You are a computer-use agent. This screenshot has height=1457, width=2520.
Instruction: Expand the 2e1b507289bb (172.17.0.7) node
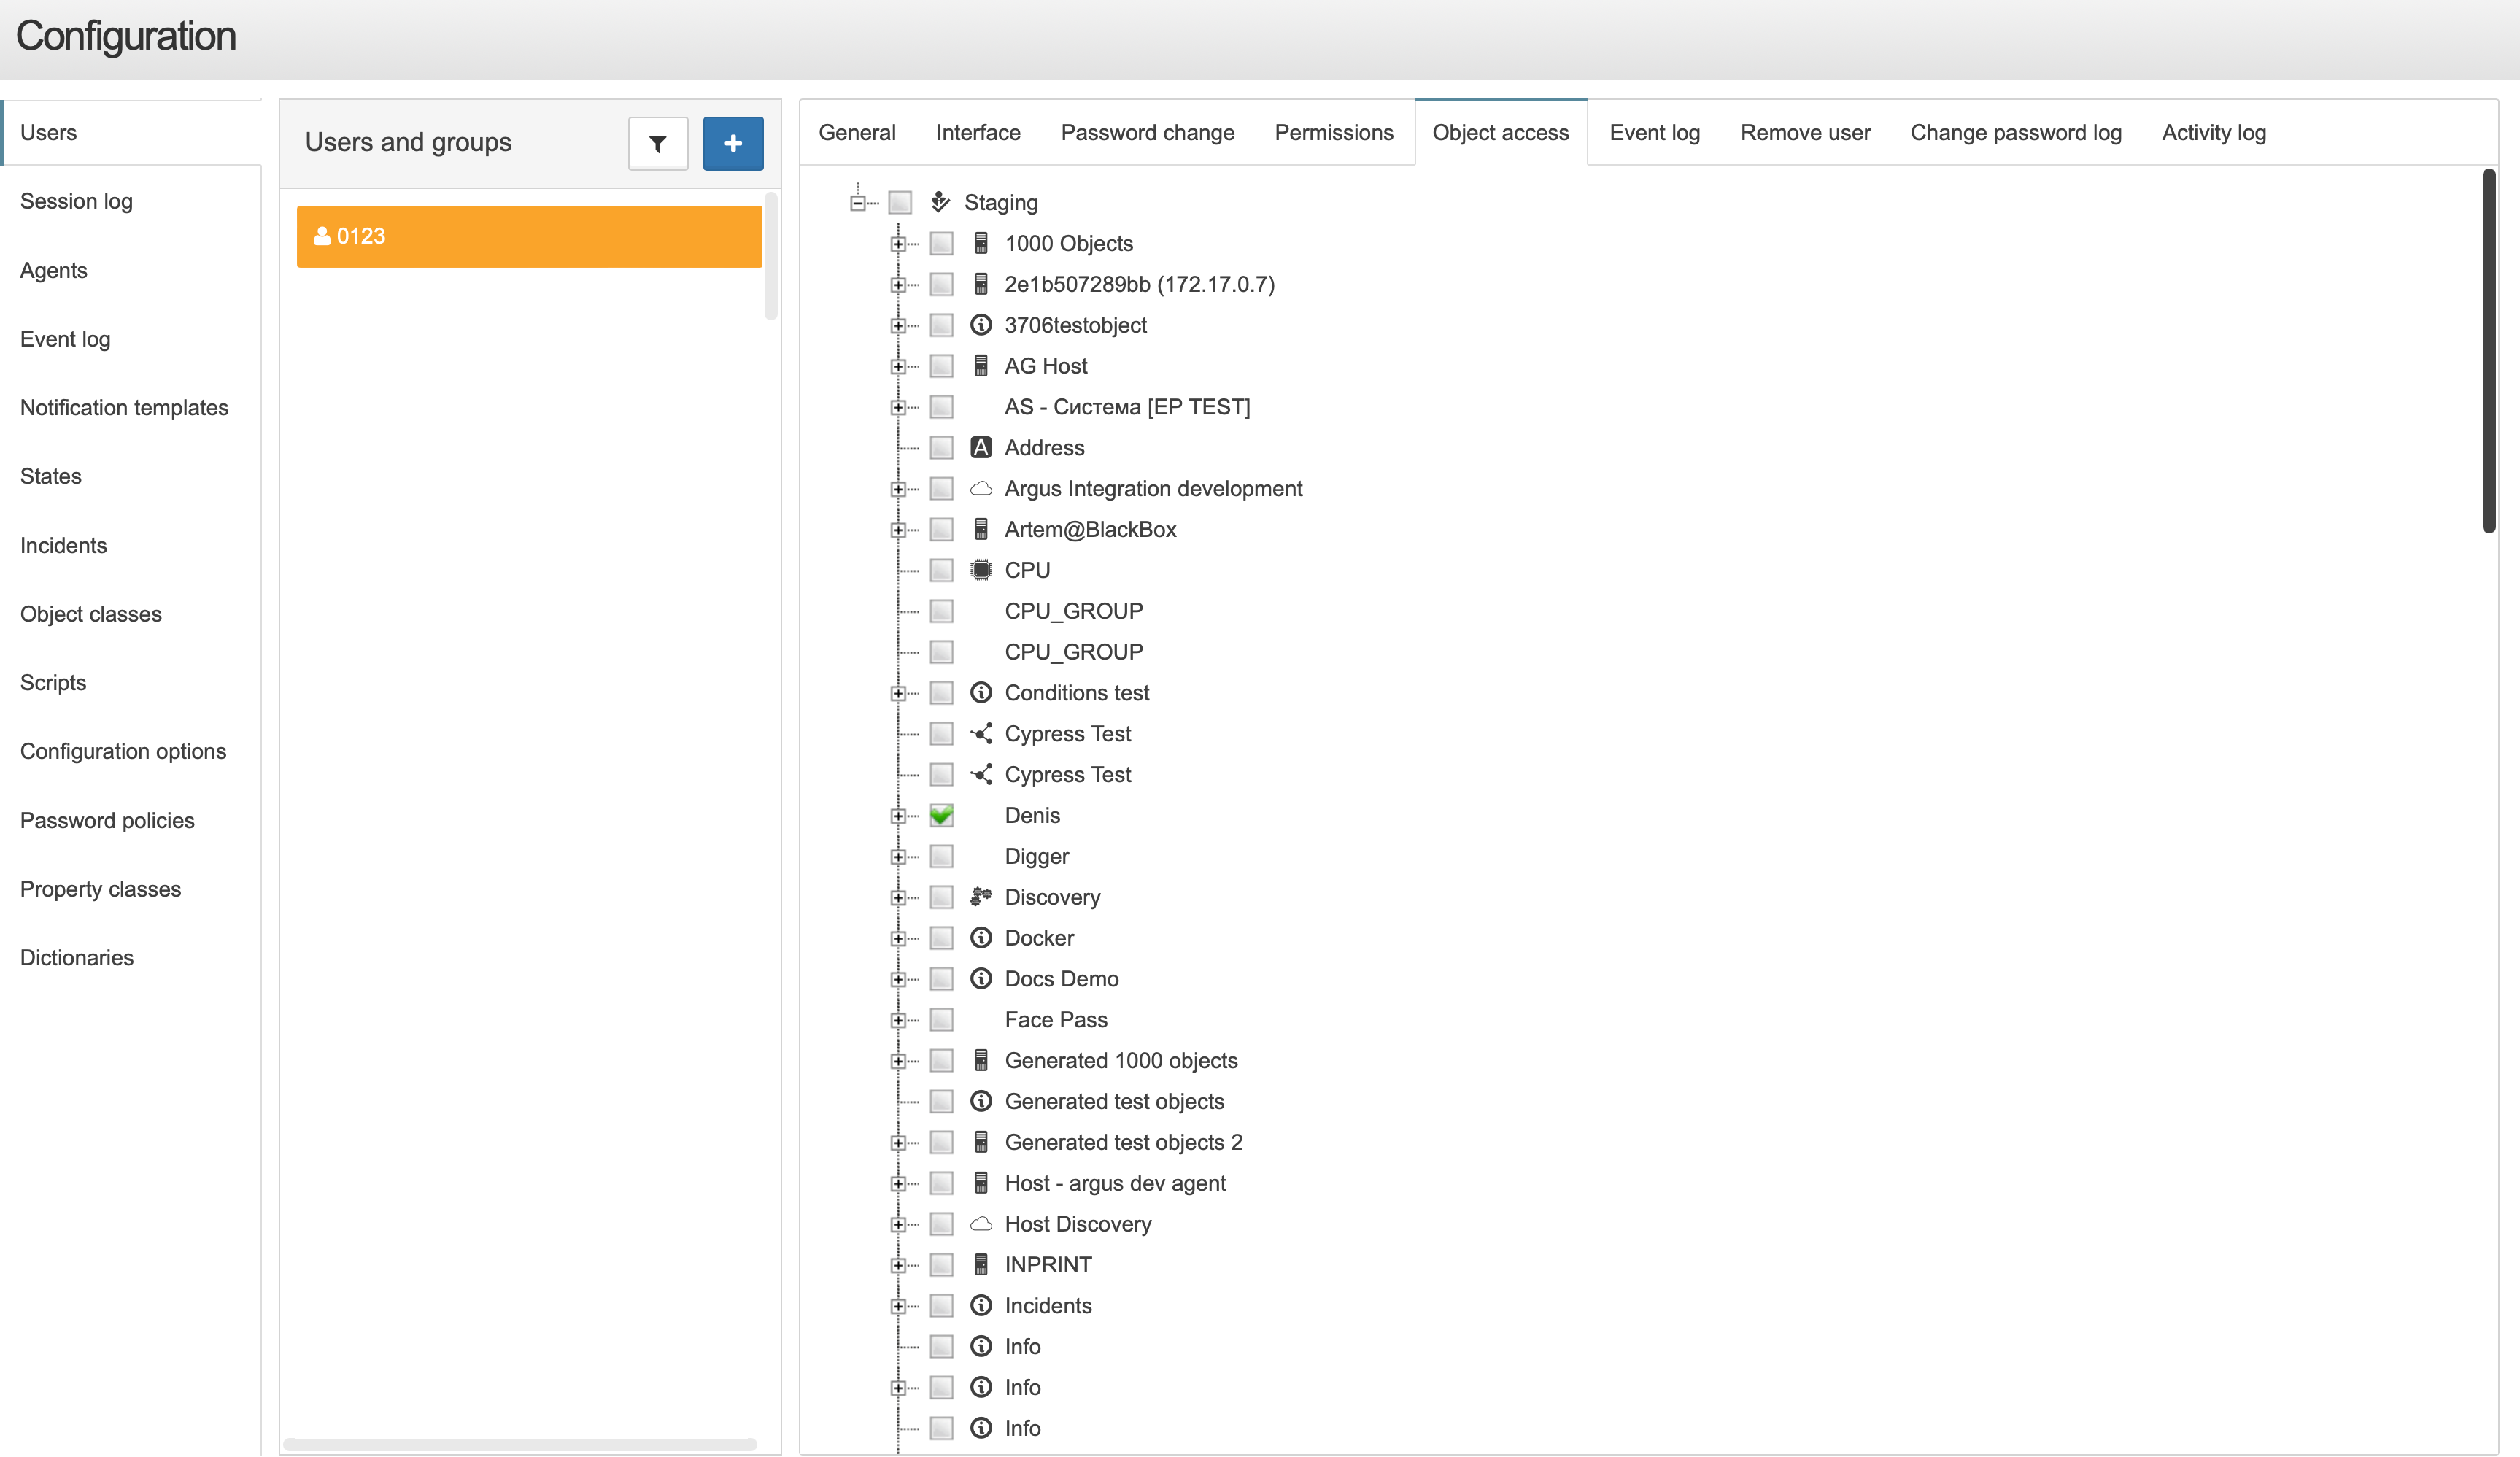898,285
